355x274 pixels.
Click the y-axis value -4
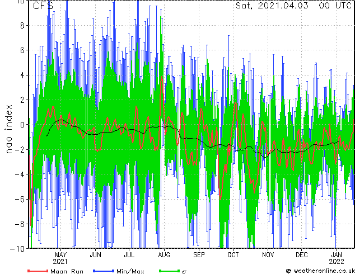(x=20, y=174)
